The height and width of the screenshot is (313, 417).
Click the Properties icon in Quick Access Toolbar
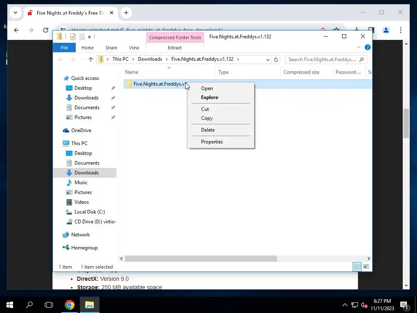tap(72, 37)
